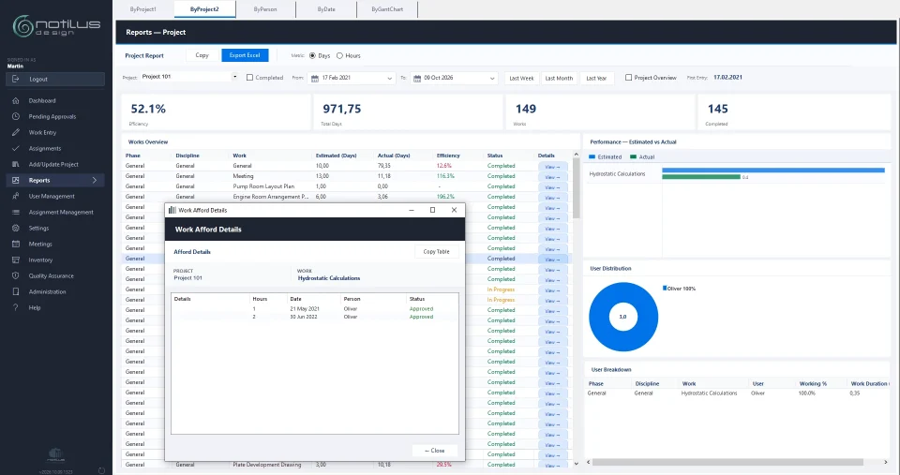This screenshot has height=475, width=900.
Task: Click the User Distribution donut chart
Action: pyautogui.click(x=622, y=316)
